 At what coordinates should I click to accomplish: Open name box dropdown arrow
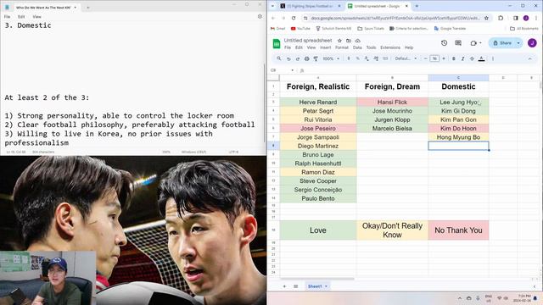[293, 70]
